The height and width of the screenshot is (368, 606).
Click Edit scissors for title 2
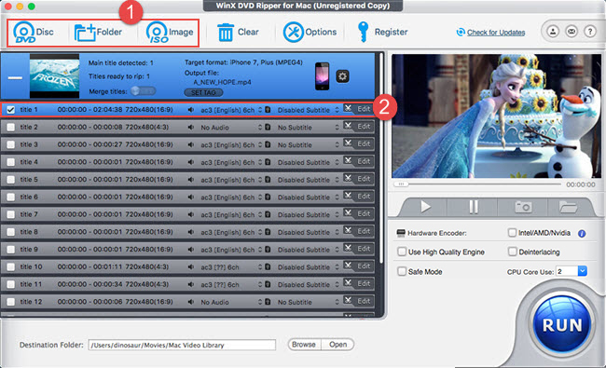coord(358,127)
